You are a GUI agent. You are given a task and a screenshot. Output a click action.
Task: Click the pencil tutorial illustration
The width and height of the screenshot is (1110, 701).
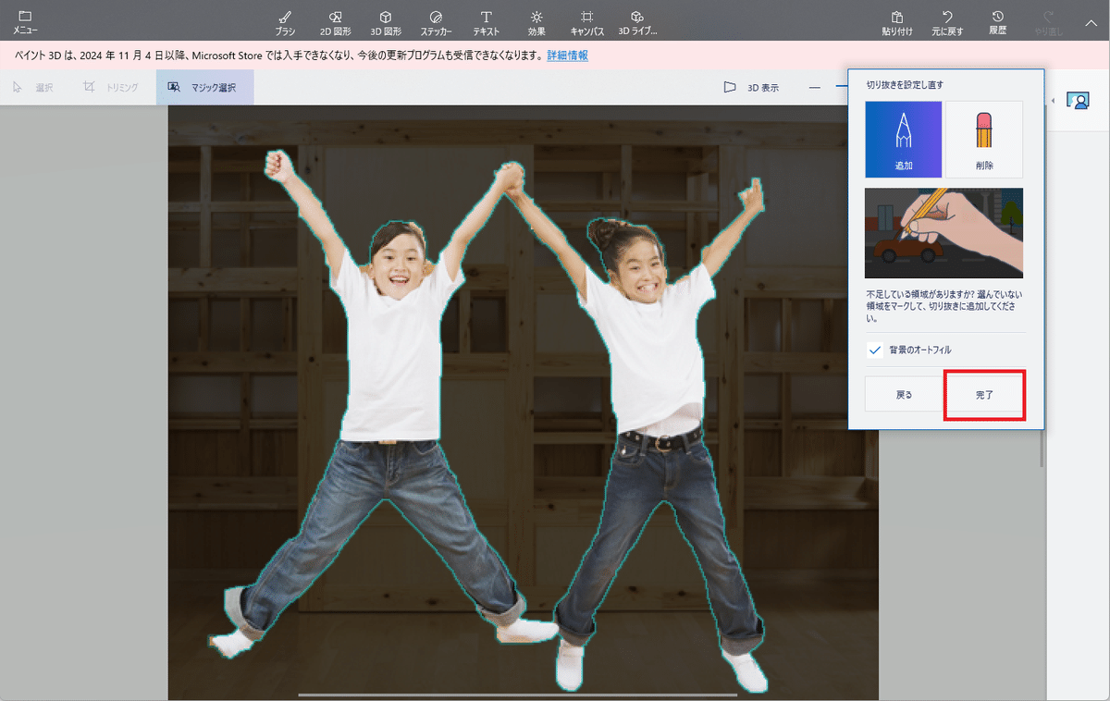[x=943, y=232]
